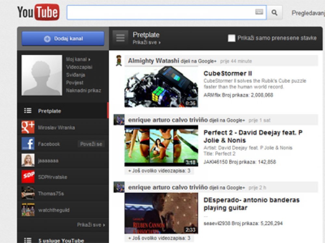Open Perfect 2 - David Deejay title
Viewport: 325px width, 243px height.
(253, 136)
